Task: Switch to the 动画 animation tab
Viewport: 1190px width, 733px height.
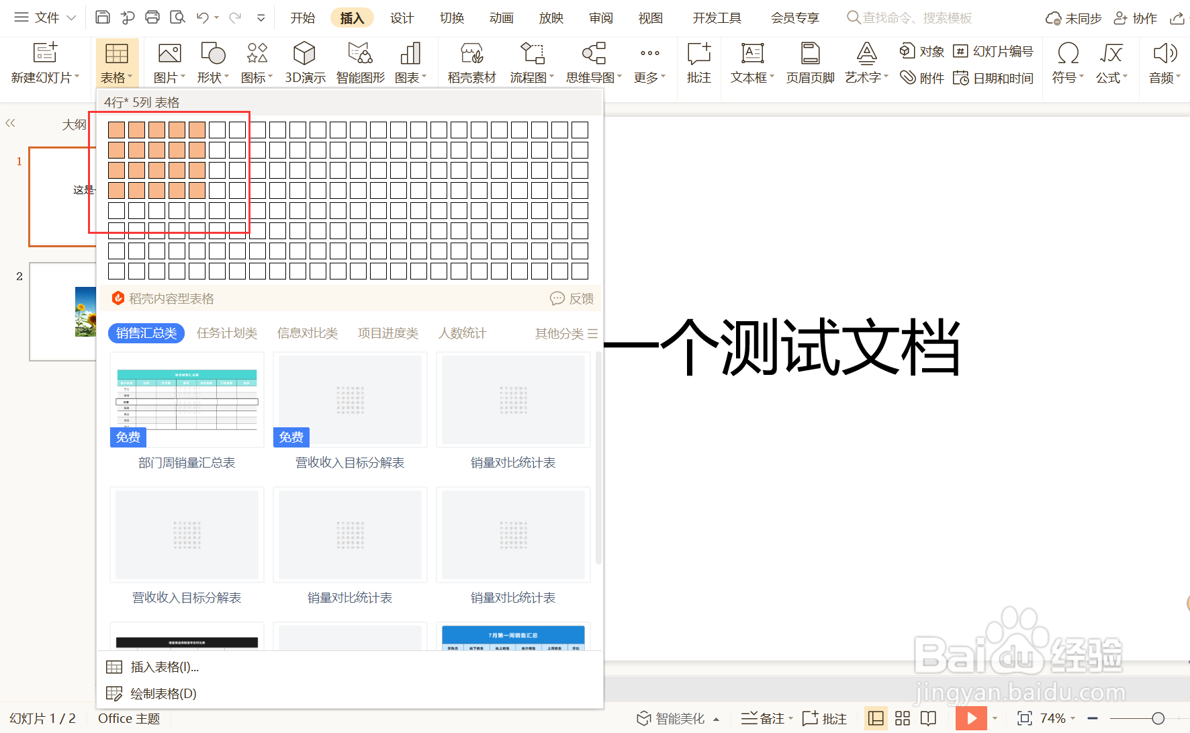Action: pos(502,18)
